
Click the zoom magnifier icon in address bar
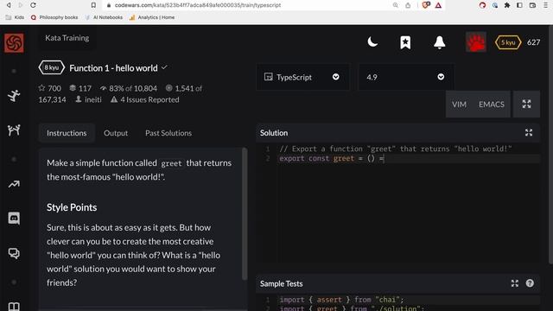coord(396,5)
